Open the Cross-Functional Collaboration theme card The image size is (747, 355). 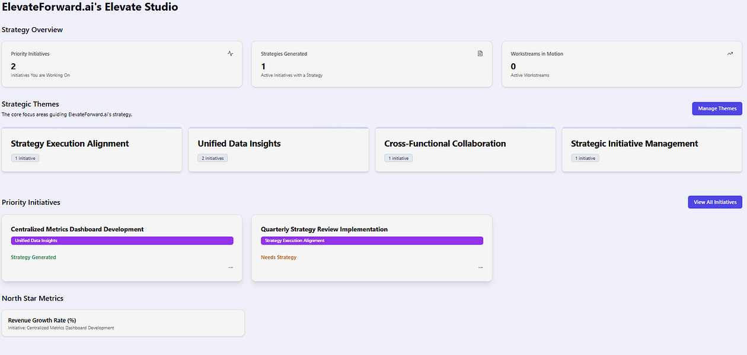pos(465,150)
